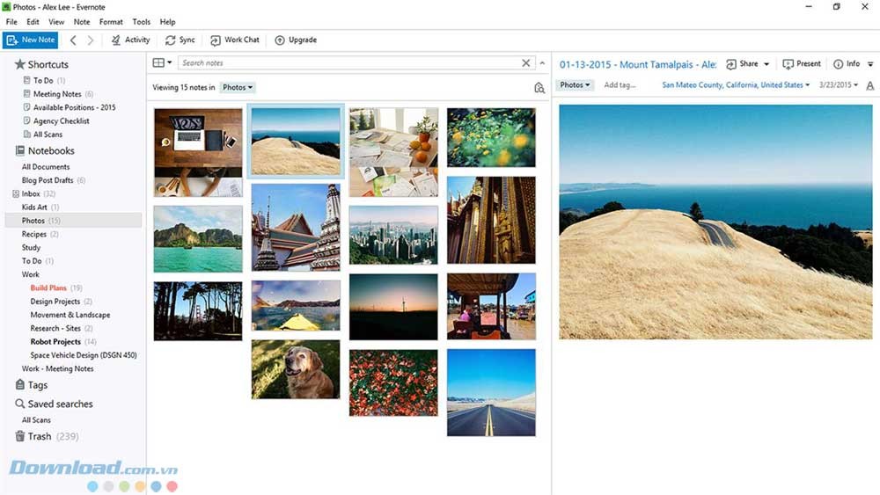Open the Share dropdown arrow
This screenshot has width=880, height=495.
coord(766,64)
